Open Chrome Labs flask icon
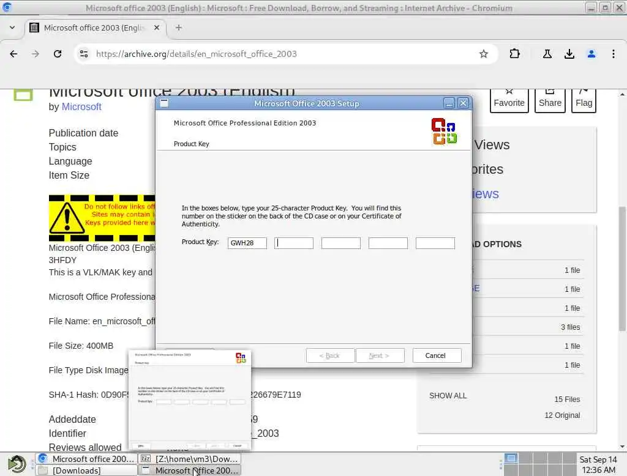The image size is (627, 476). coord(547,54)
